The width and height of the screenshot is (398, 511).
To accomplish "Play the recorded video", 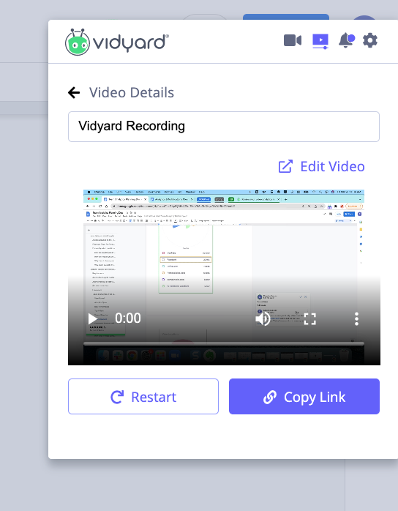I will pyautogui.click(x=93, y=318).
